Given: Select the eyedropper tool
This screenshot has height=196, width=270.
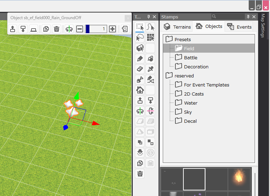Looking at the screenshot, I should click(150, 69).
